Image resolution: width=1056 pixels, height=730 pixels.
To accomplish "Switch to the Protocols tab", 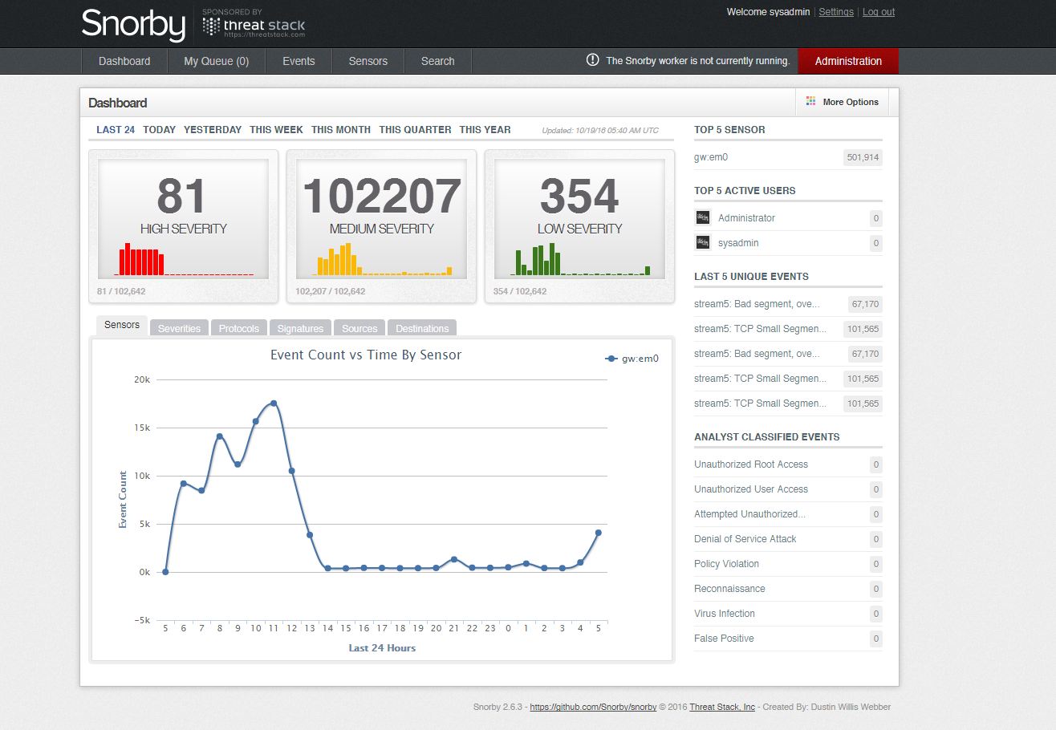I will click(239, 328).
